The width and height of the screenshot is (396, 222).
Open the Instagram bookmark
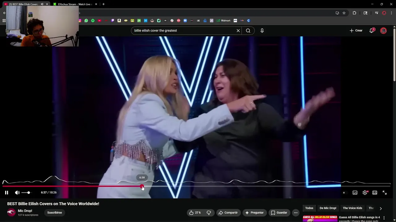pyautogui.click(x=80, y=21)
